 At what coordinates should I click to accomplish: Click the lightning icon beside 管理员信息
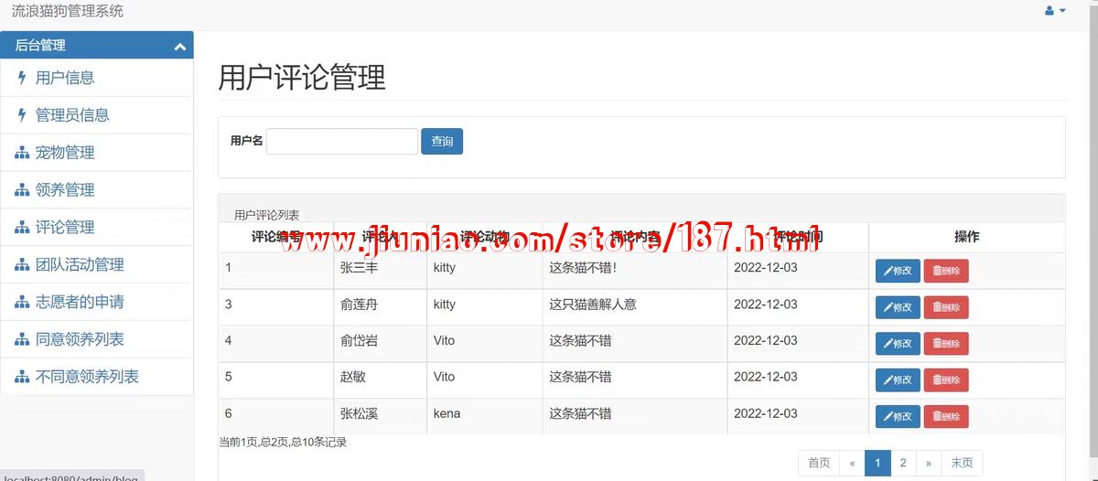pyautogui.click(x=22, y=115)
